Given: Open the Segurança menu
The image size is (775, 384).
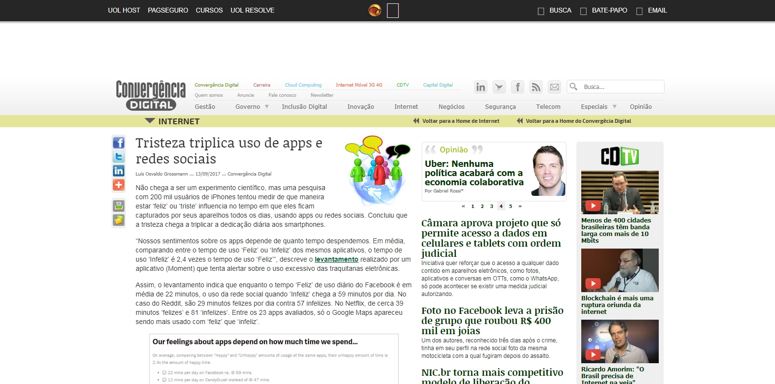Looking at the screenshot, I should (x=500, y=107).
